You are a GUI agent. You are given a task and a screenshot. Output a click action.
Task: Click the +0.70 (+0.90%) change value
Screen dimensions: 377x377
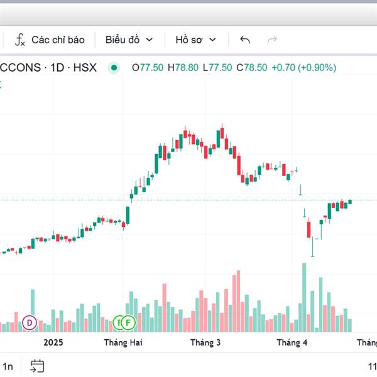click(304, 68)
